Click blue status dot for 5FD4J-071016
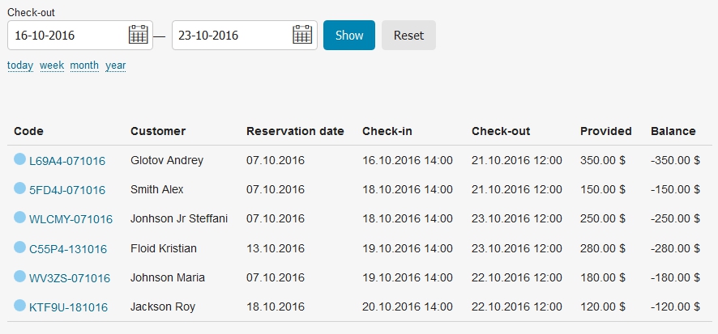This screenshot has height=334, width=718. coord(19,188)
